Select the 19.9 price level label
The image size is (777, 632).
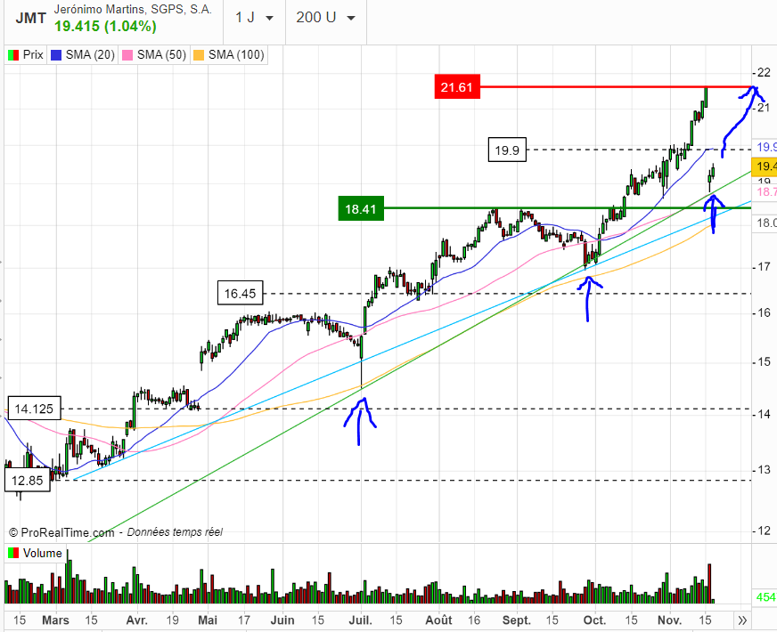[507, 150]
